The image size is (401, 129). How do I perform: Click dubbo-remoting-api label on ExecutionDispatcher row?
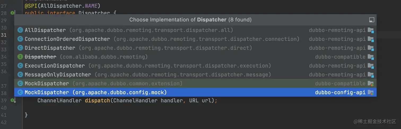click(337, 66)
